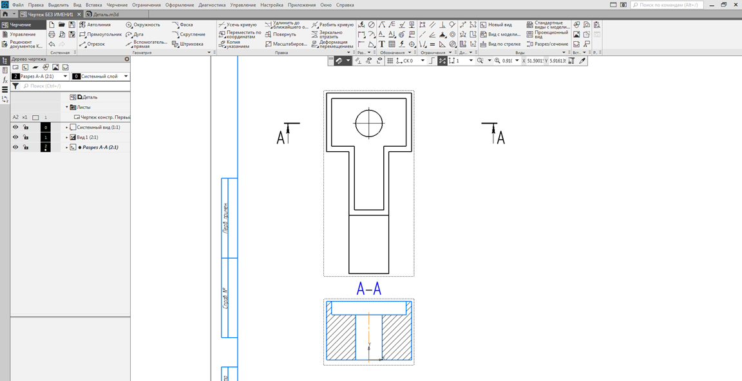Screen dimensions: 742x381
Task: Toggle lock for Системный вид
Action: tap(26, 127)
